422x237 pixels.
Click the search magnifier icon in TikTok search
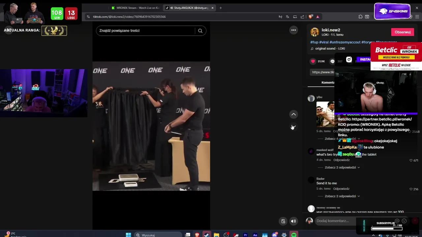pyautogui.click(x=200, y=31)
